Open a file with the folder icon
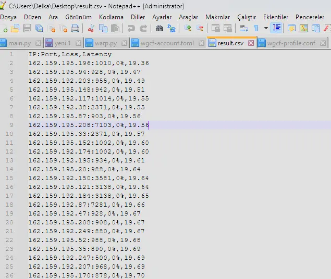The image size is (331, 279). click(15, 28)
